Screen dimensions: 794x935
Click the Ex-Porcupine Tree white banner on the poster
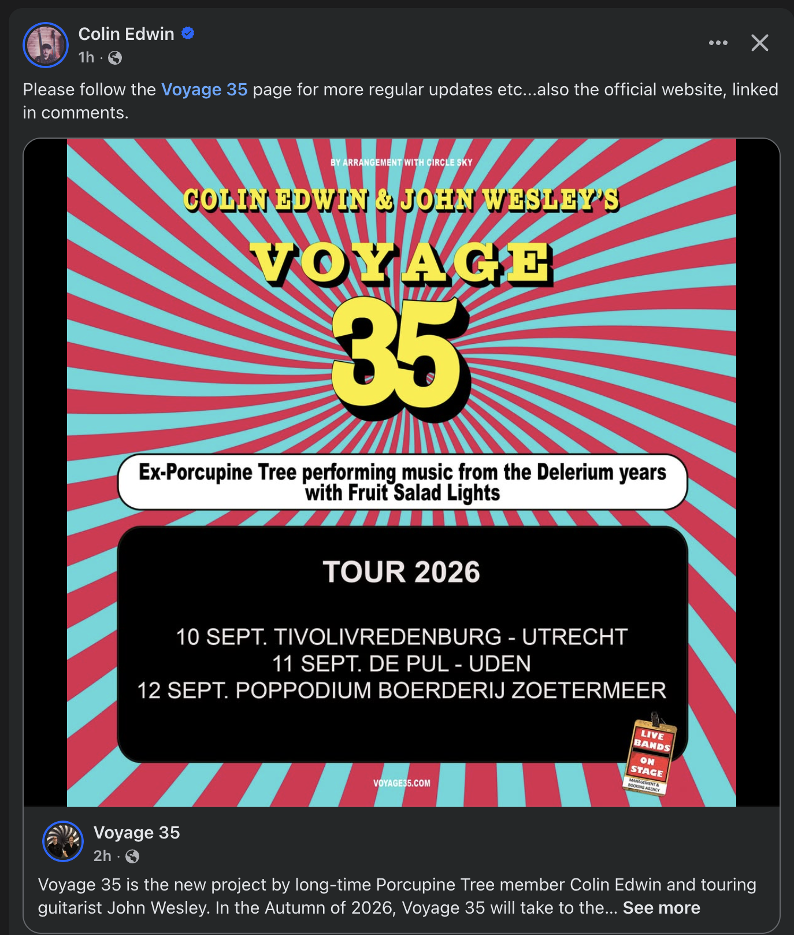pyautogui.click(x=403, y=483)
